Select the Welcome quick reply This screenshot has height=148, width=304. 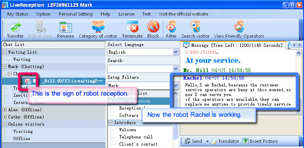[127, 130]
